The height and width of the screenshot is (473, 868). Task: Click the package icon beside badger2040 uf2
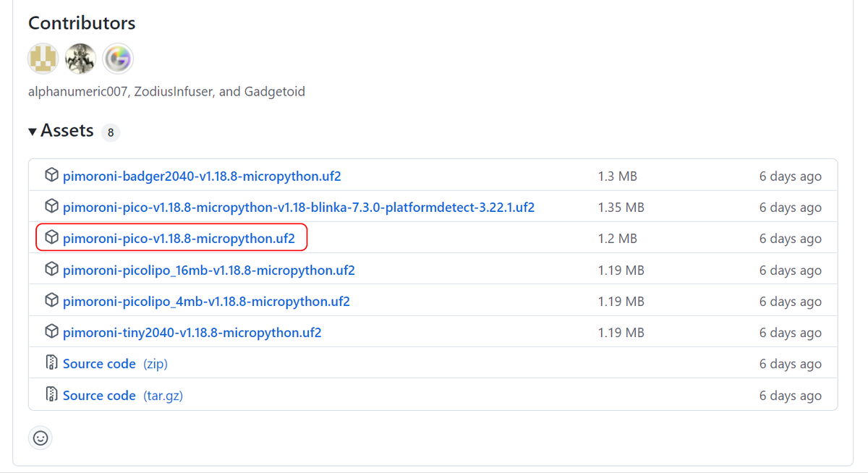click(51, 175)
